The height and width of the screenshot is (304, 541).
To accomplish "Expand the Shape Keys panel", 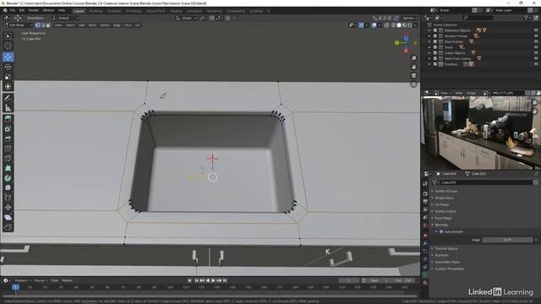I will coord(444,198).
